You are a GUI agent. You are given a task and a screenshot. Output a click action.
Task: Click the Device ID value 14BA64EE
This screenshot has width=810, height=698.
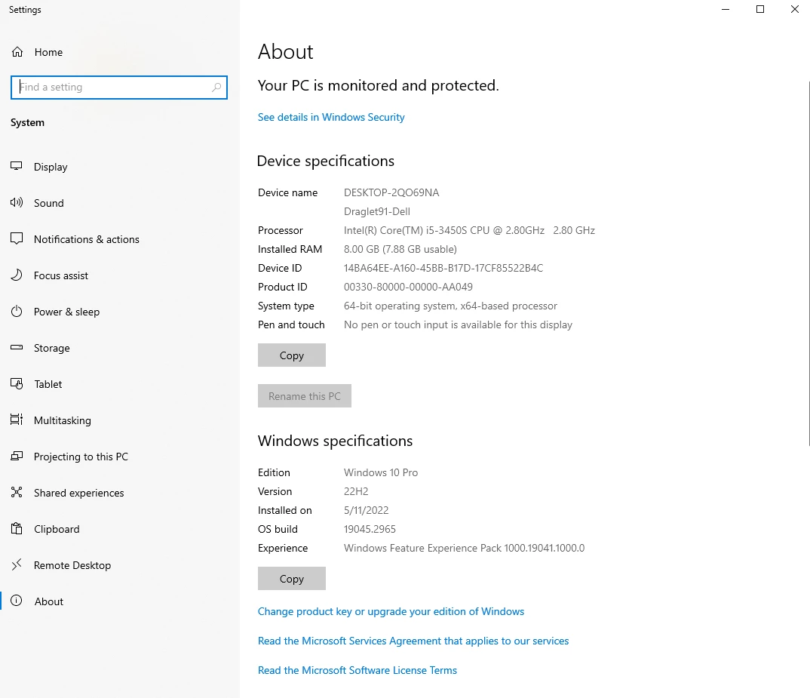443,269
